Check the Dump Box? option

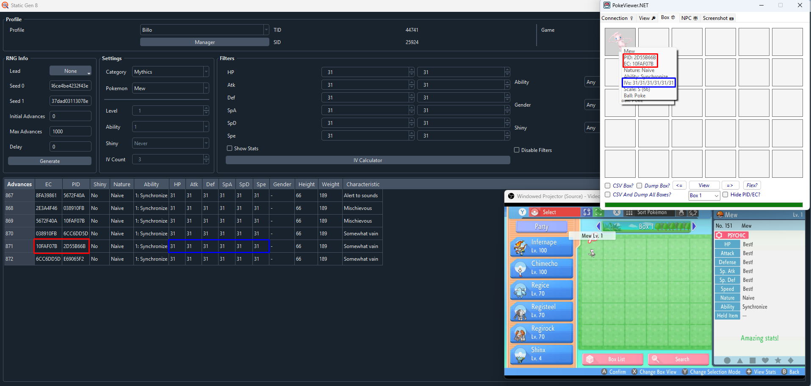tap(639, 185)
